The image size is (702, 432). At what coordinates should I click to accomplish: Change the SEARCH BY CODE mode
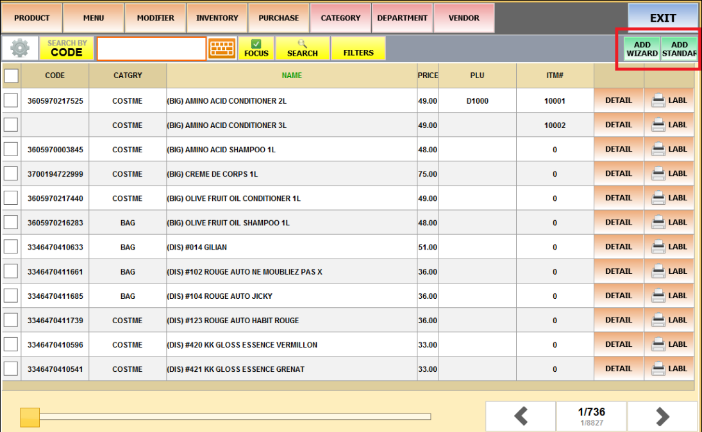[x=67, y=49]
